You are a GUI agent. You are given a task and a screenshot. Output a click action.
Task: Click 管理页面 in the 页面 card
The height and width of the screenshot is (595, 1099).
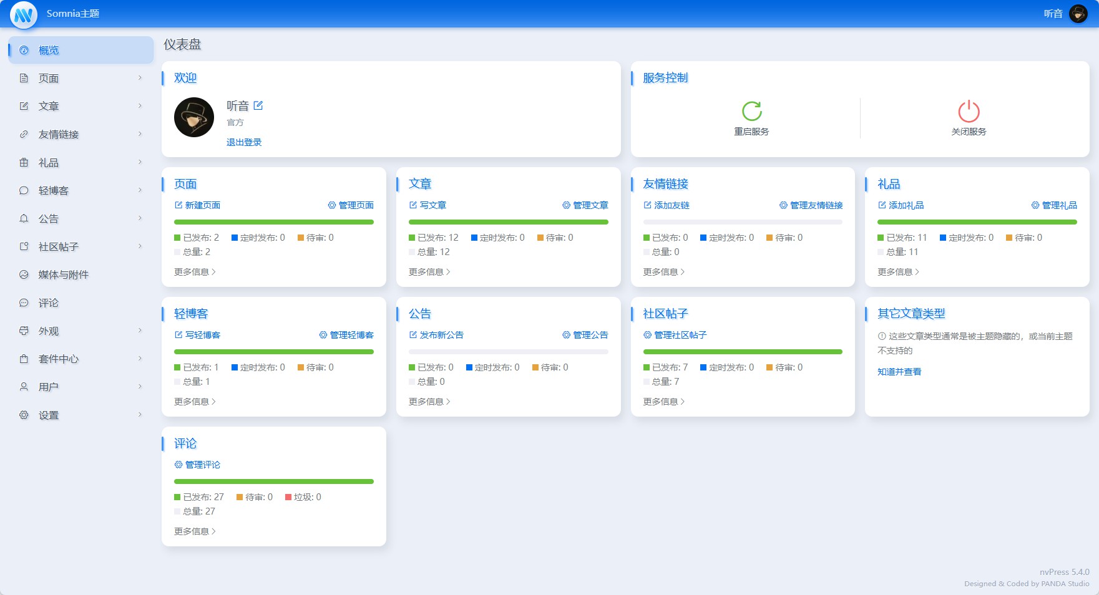click(351, 205)
